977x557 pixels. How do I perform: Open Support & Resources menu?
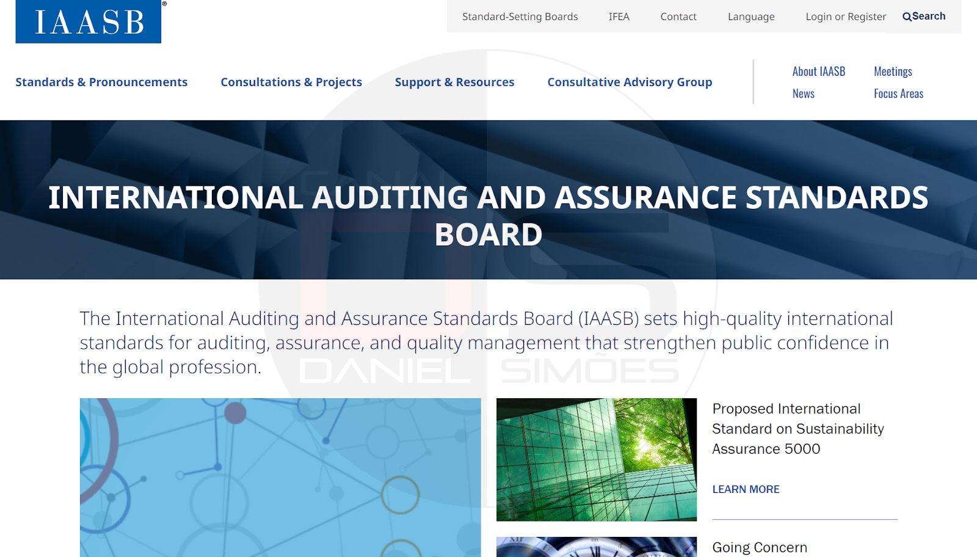[454, 82]
